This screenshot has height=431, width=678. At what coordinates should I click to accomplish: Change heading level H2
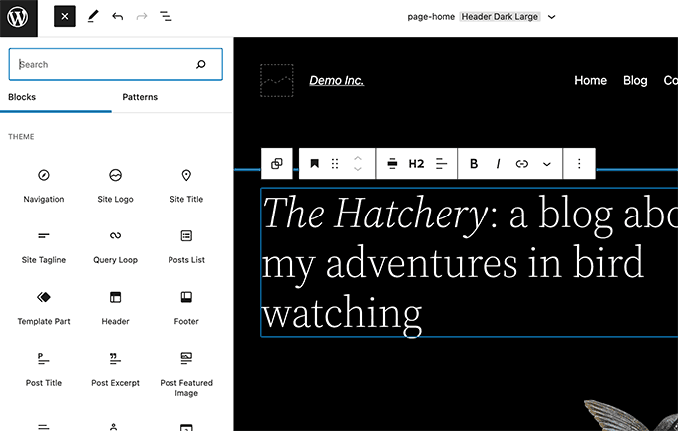416,164
